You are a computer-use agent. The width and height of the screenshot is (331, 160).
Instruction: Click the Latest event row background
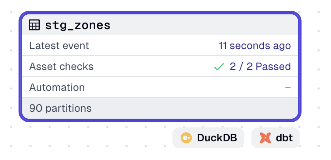(x=160, y=46)
